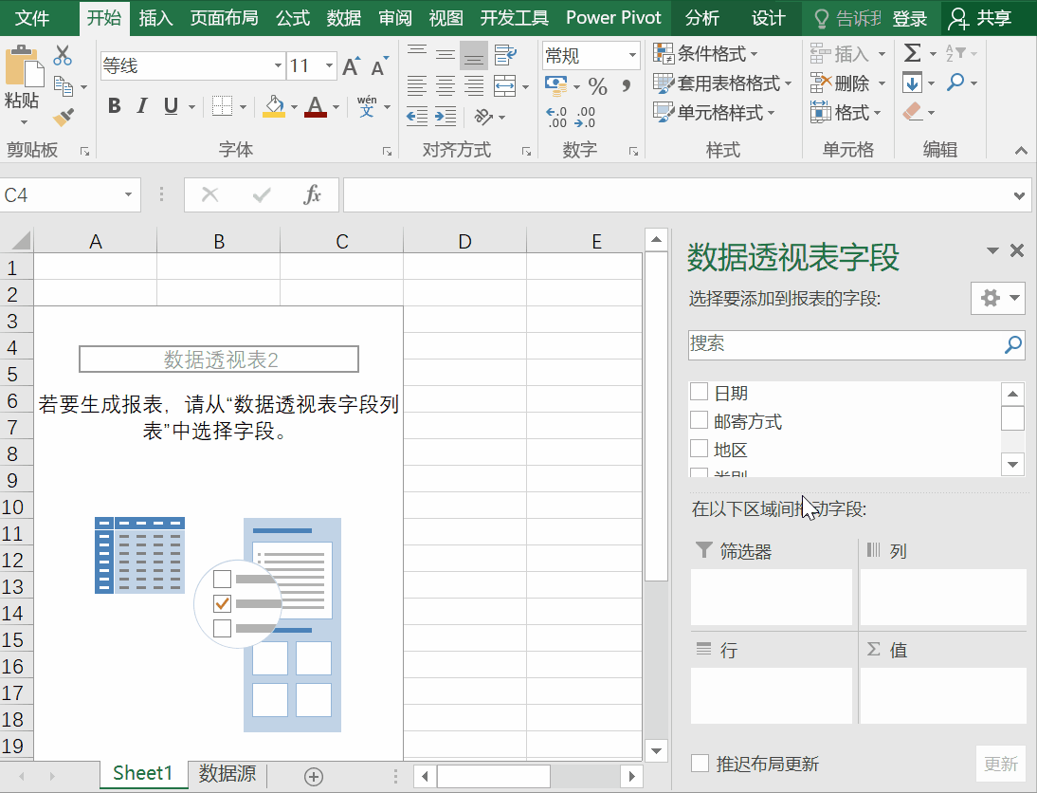Image resolution: width=1037 pixels, height=793 pixels.
Task: Click the cell borders icon
Action: [222, 106]
